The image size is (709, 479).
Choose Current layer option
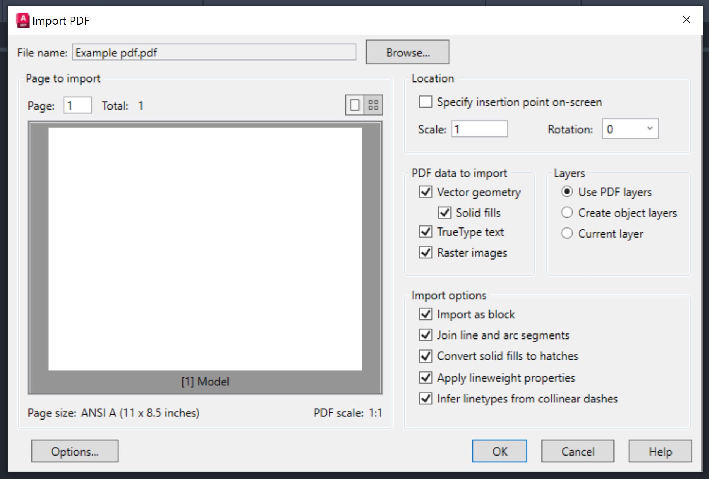point(567,233)
